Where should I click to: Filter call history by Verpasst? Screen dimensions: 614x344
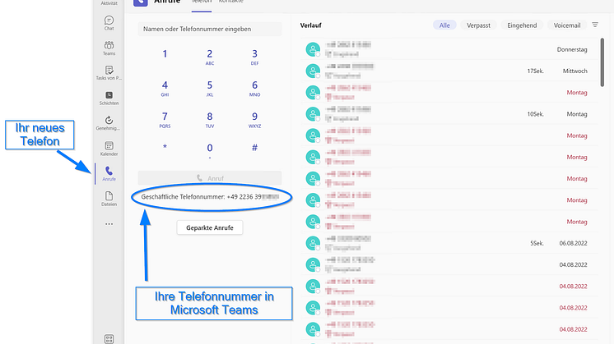tap(478, 25)
